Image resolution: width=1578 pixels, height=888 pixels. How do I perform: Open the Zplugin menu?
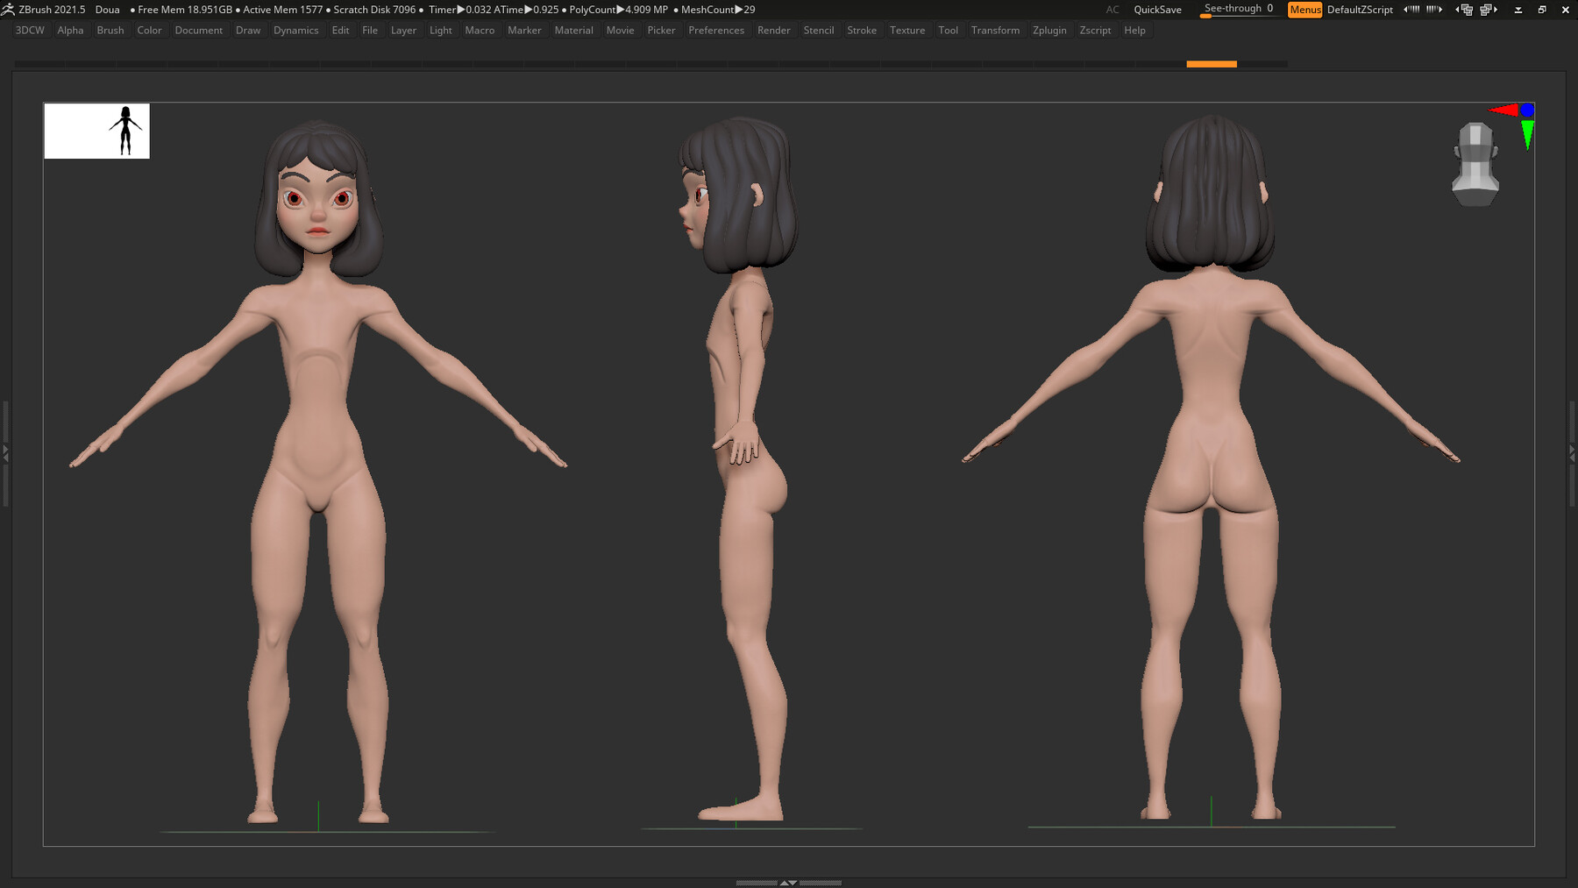point(1048,30)
